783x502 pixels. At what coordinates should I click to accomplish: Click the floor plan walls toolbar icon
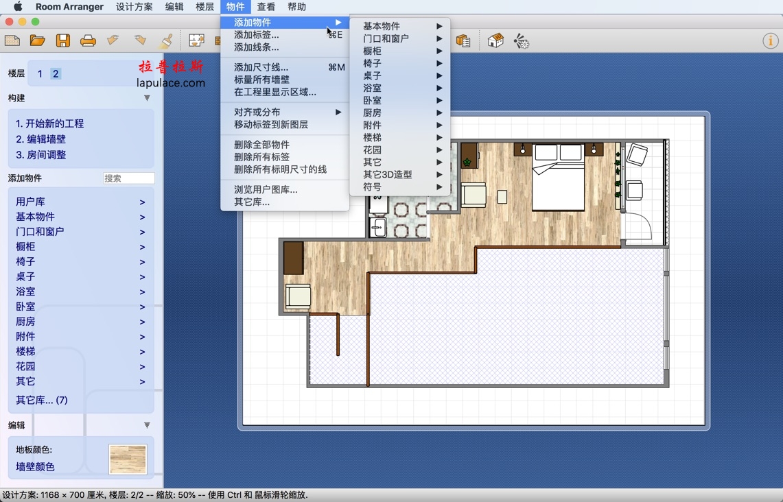pyautogui.click(x=196, y=40)
